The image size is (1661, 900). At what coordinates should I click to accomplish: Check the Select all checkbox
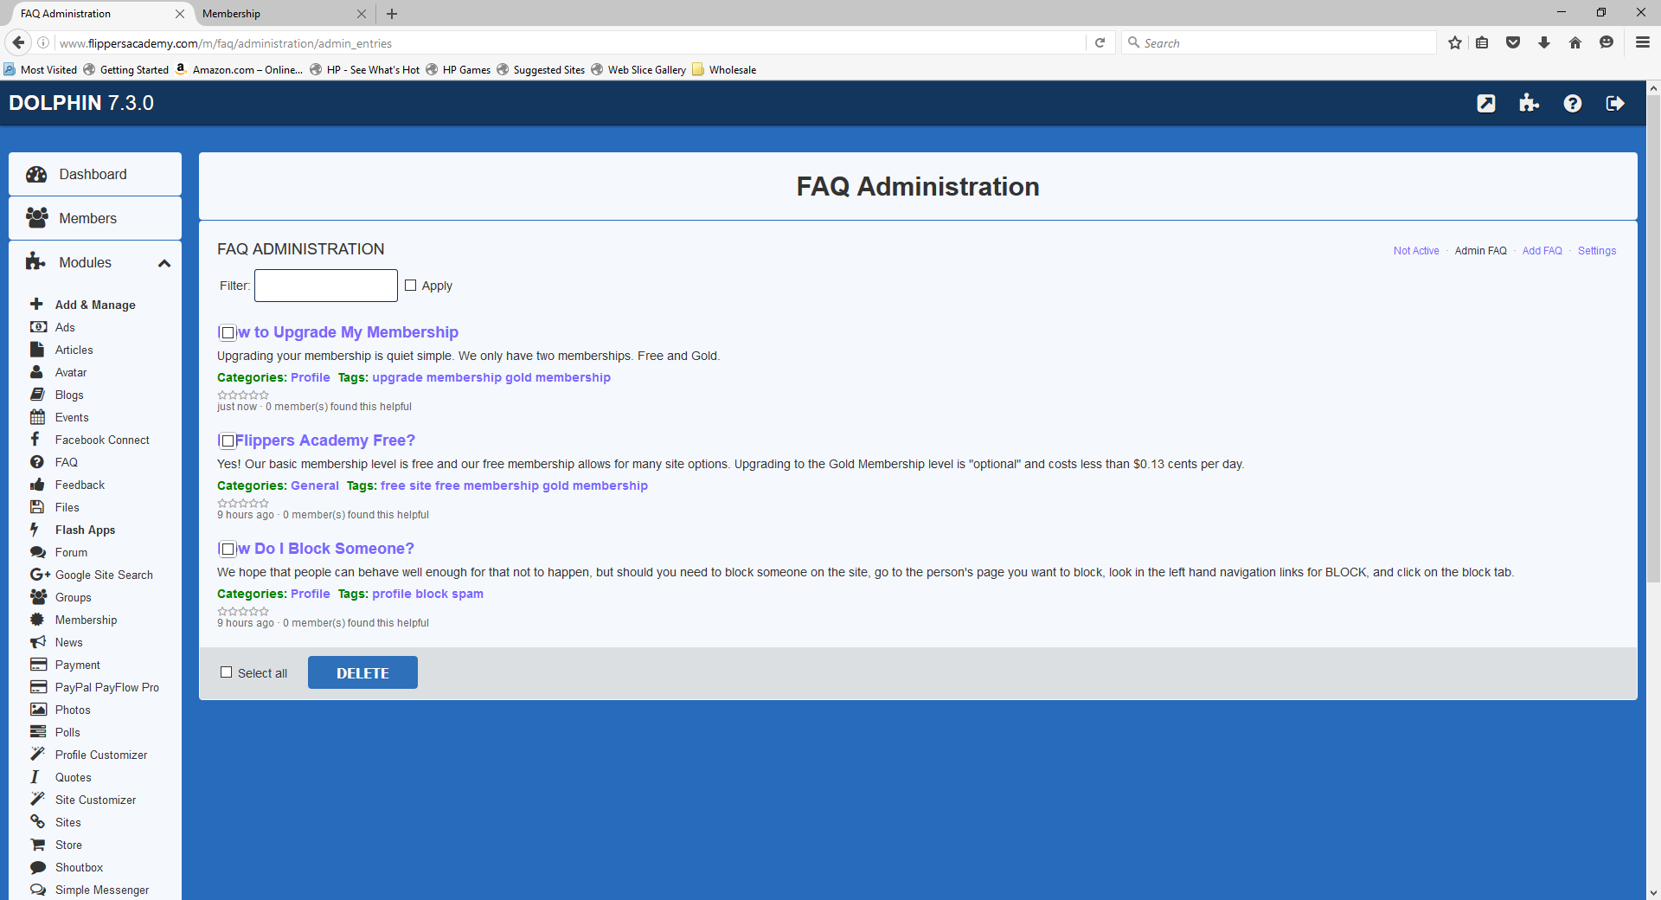(x=227, y=672)
